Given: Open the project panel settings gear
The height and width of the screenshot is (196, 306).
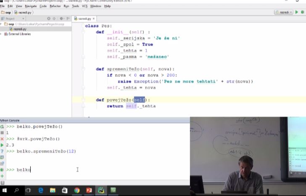Looking at the screenshot, I should click(x=62, y=19).
